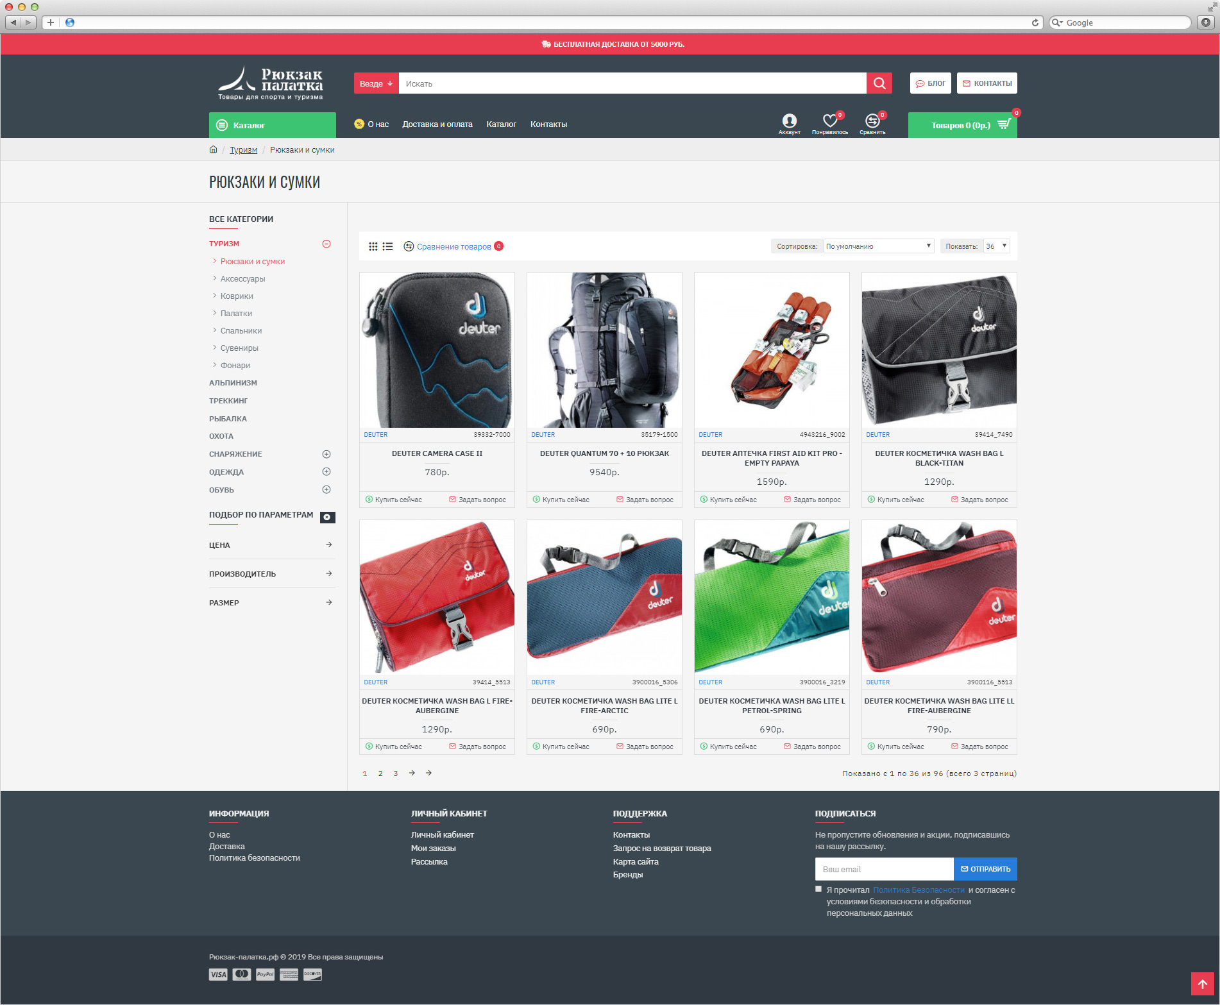
Task: Open the wishlist heart icon
Action: (x=829, y=121)
